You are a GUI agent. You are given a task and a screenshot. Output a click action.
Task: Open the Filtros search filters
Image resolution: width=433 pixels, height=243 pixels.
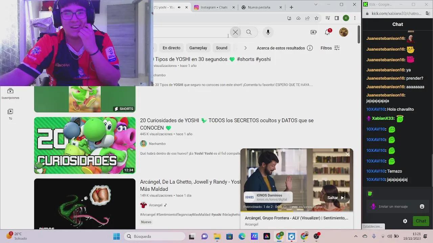click(330, 48)
